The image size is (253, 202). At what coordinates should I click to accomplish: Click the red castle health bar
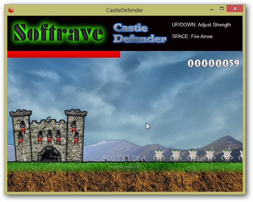(x=64, y=54)
